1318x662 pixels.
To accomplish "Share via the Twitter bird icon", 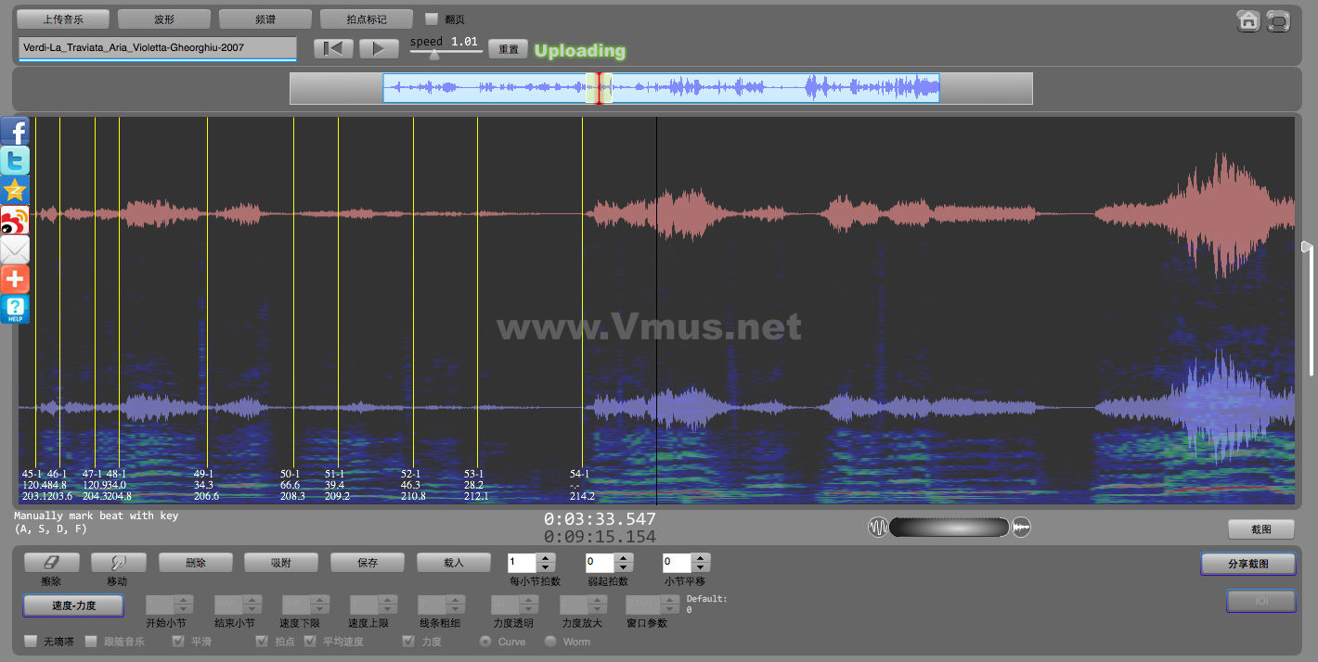I will point(15,160).
